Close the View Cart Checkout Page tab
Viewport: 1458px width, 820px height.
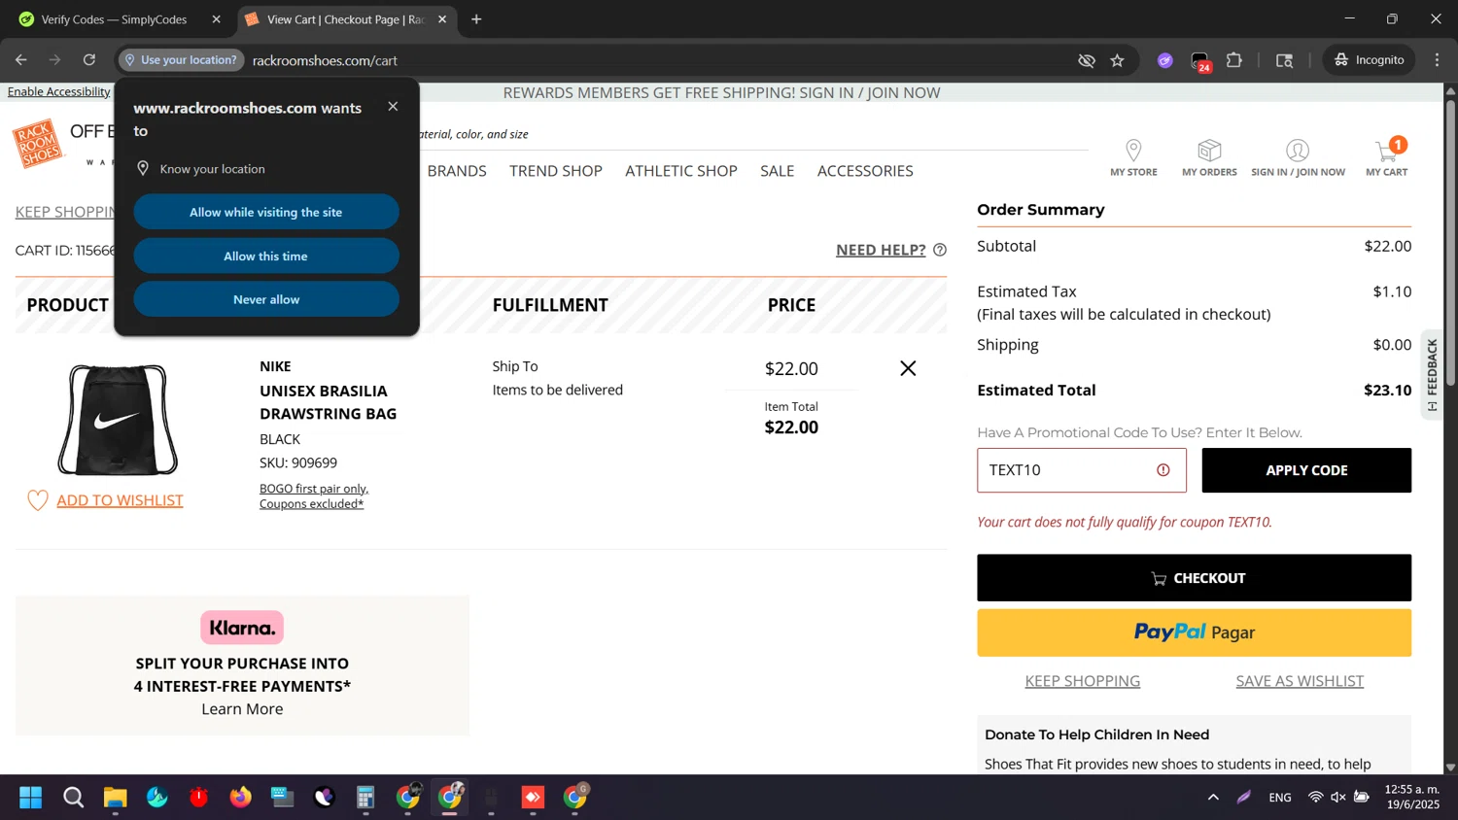442,19
